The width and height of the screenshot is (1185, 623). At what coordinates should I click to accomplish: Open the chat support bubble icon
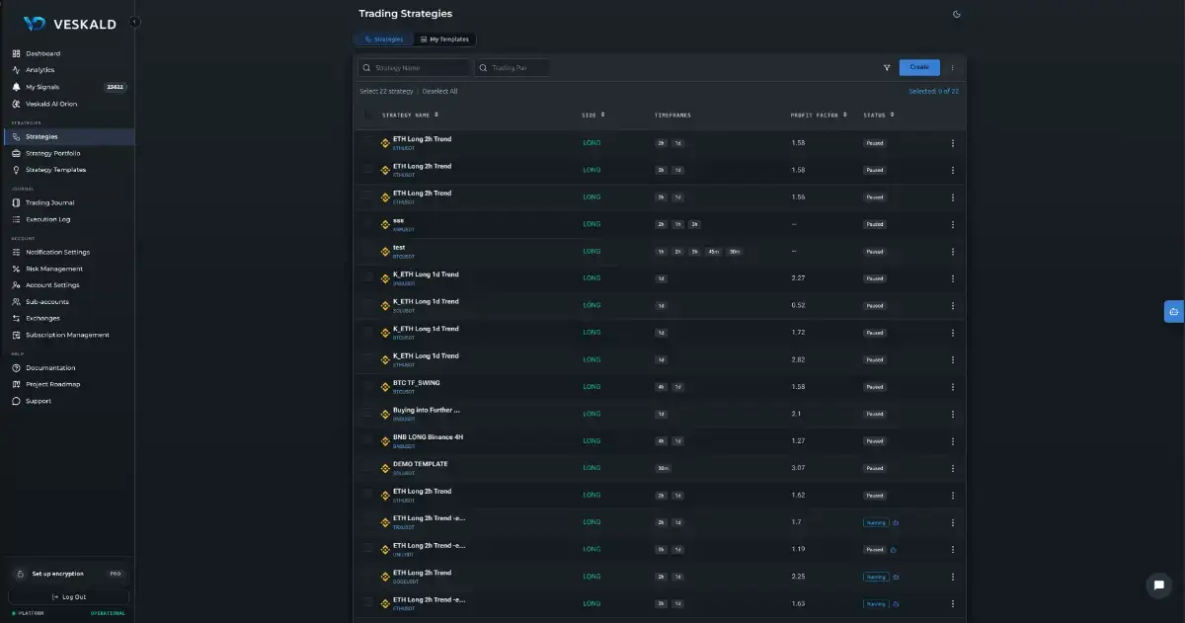point(1158,584)
